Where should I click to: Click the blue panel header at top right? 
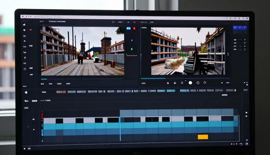point(240,27)
